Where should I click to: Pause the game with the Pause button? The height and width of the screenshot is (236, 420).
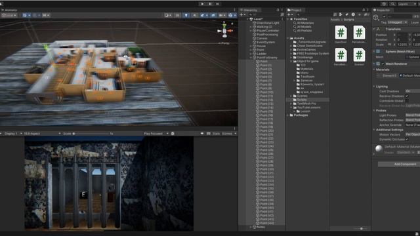[210, 4]
